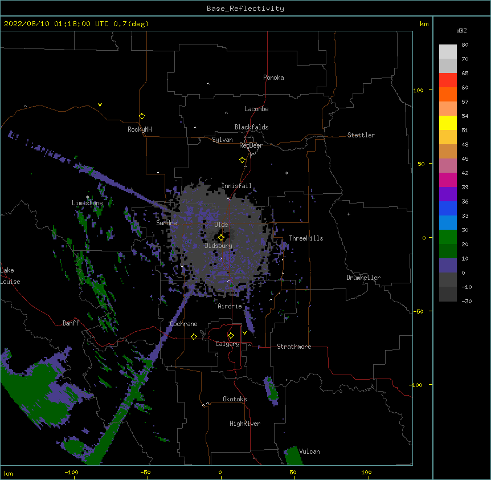491x480 pixels.
Task: Click the white asterisk east of Innisfail
Action: coord(286,173)
